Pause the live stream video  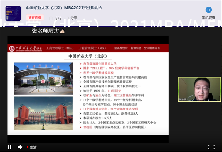(10, 147)
